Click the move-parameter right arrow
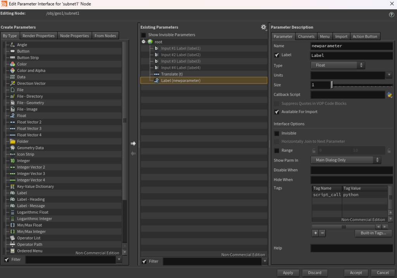The image size is (397, 278). click(x=133, y=143)
